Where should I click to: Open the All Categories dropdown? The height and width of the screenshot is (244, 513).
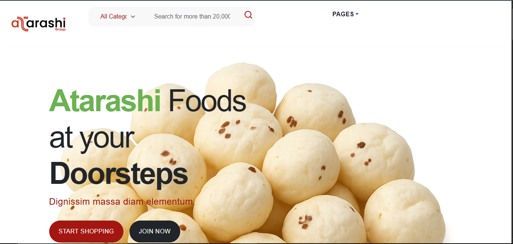pyautogui.click(x=118, y=16)
